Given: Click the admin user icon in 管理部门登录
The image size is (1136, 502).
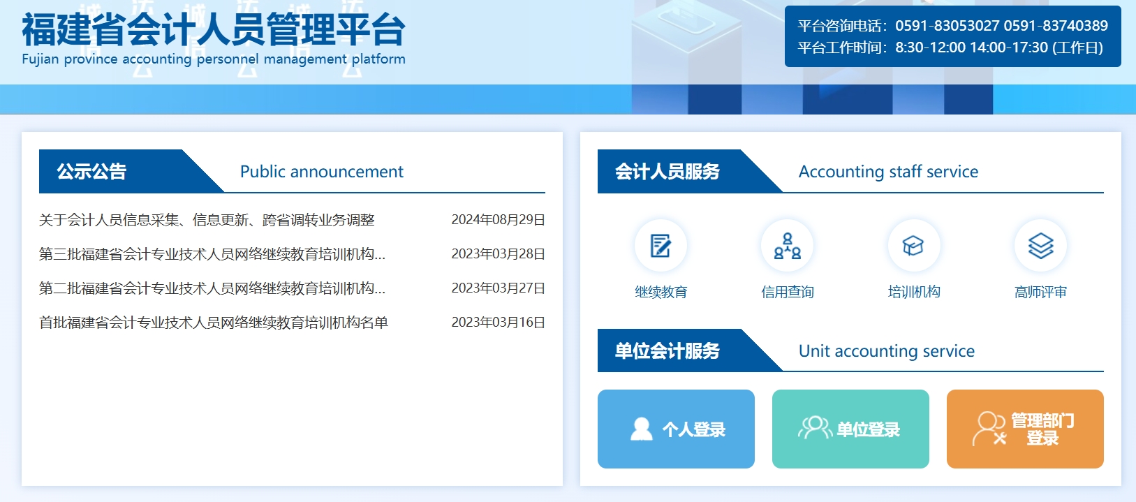Looking at the screenshot, I should coord(989,429).
